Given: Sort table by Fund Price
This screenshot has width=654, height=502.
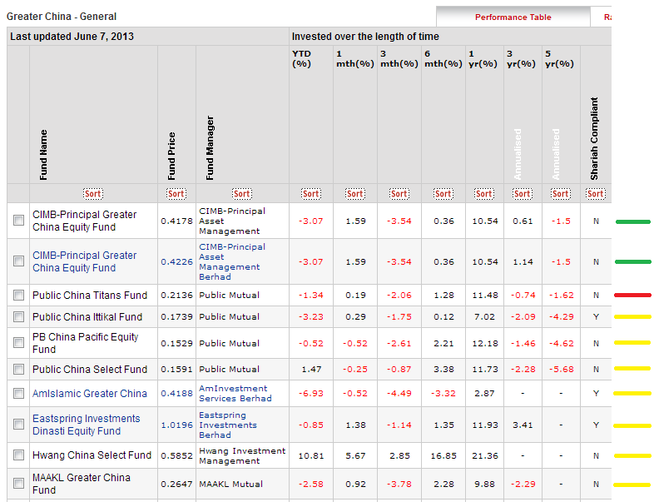Looking at the screenshot, I should (176, 194).
